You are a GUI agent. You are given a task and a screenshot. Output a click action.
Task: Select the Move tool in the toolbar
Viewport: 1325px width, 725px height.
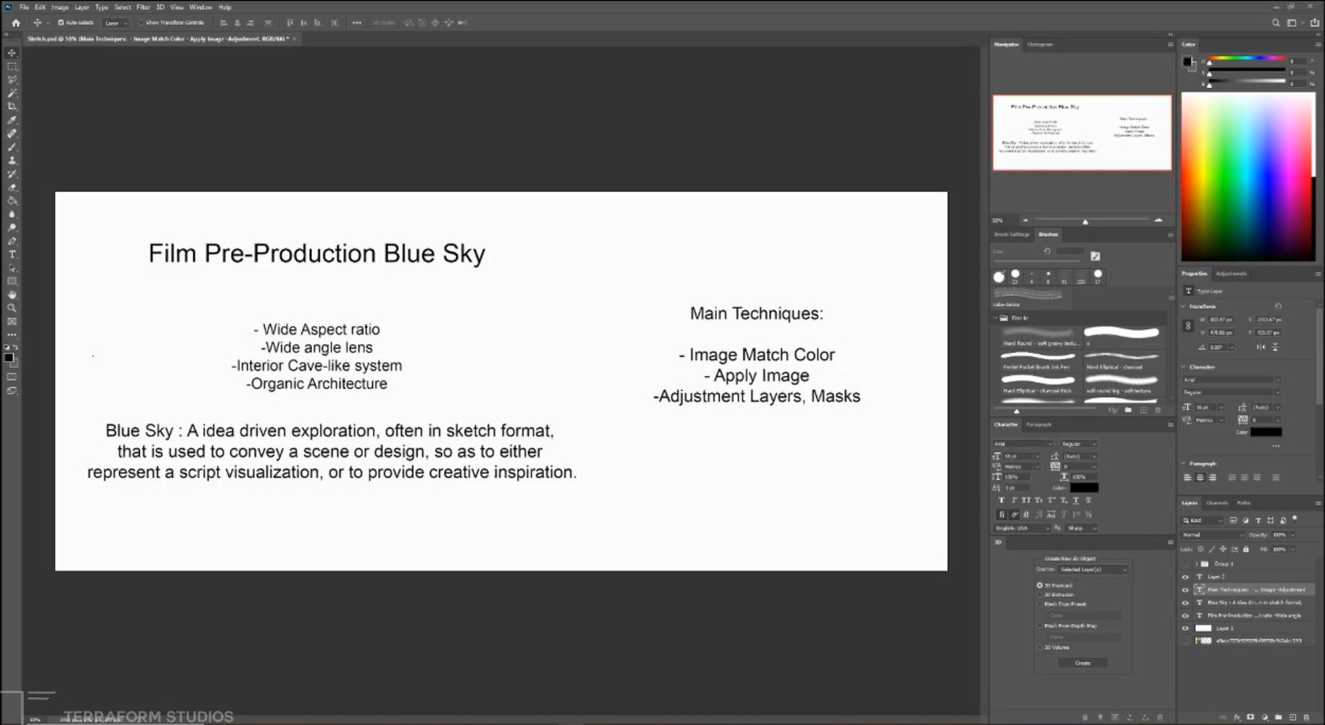click(11, 52)
